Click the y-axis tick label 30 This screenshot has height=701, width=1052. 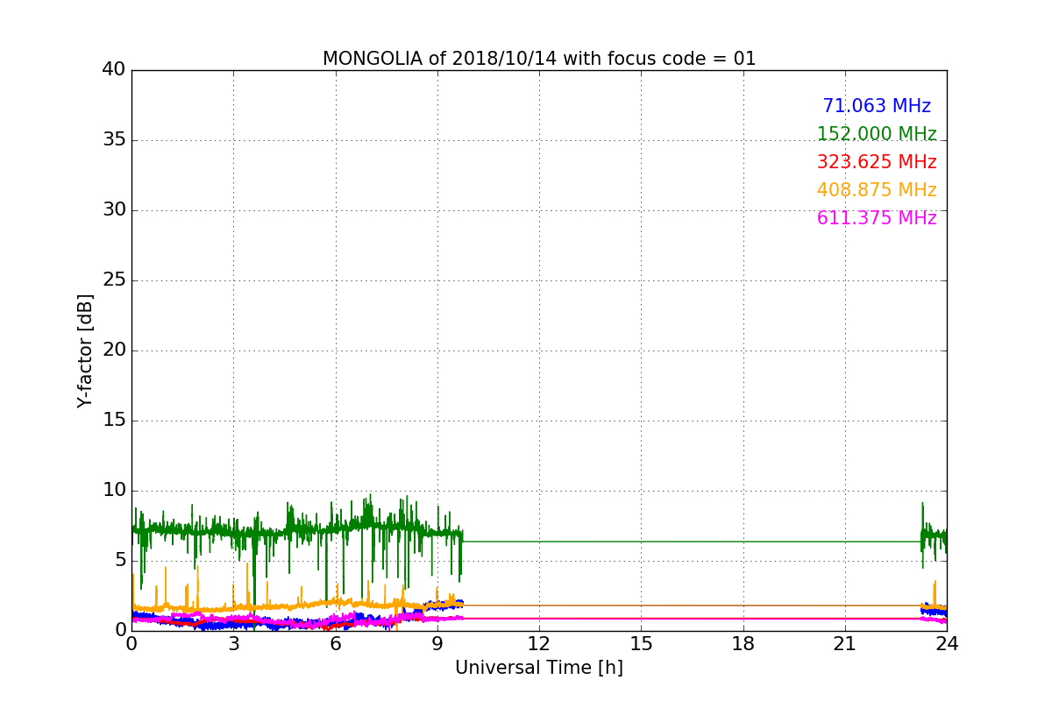click(113, 210)
